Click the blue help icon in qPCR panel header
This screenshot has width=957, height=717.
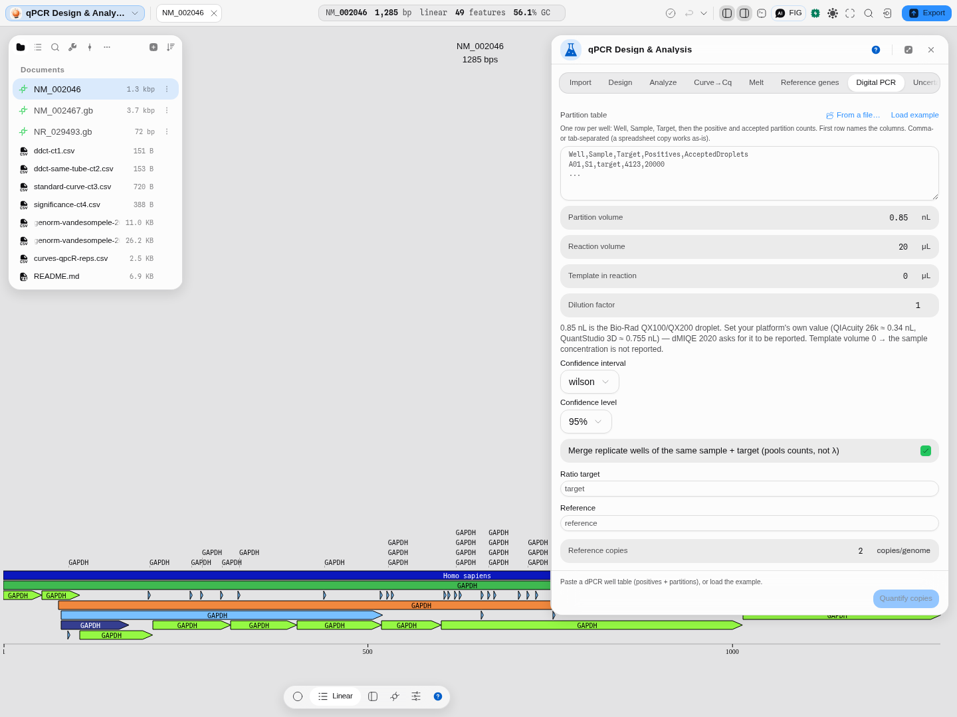pos(876,50)
